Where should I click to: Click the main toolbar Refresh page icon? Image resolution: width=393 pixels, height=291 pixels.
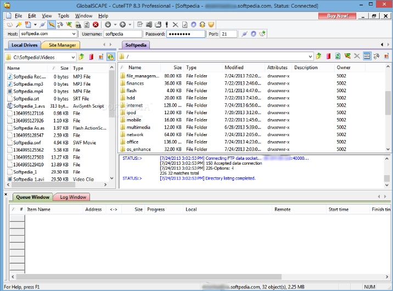click(87, 25)
